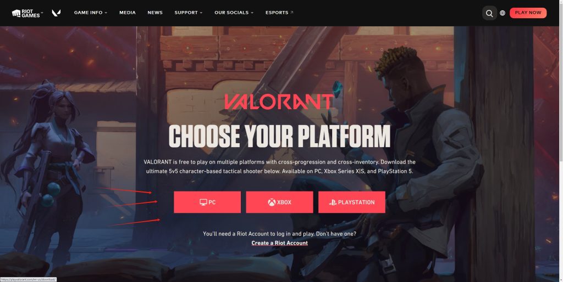This screenshot has width=563, height=282.
Task: Expand the Riot Games dropdown arrow
Action: click(42, 13)
